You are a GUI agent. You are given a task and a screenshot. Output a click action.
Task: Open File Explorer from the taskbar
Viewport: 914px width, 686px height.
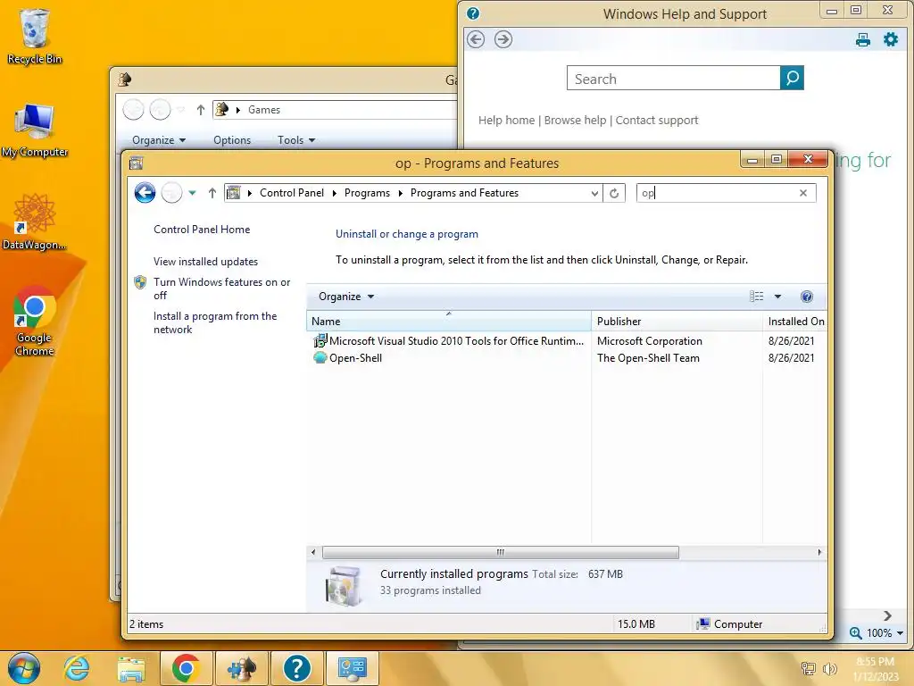point(131,668)
